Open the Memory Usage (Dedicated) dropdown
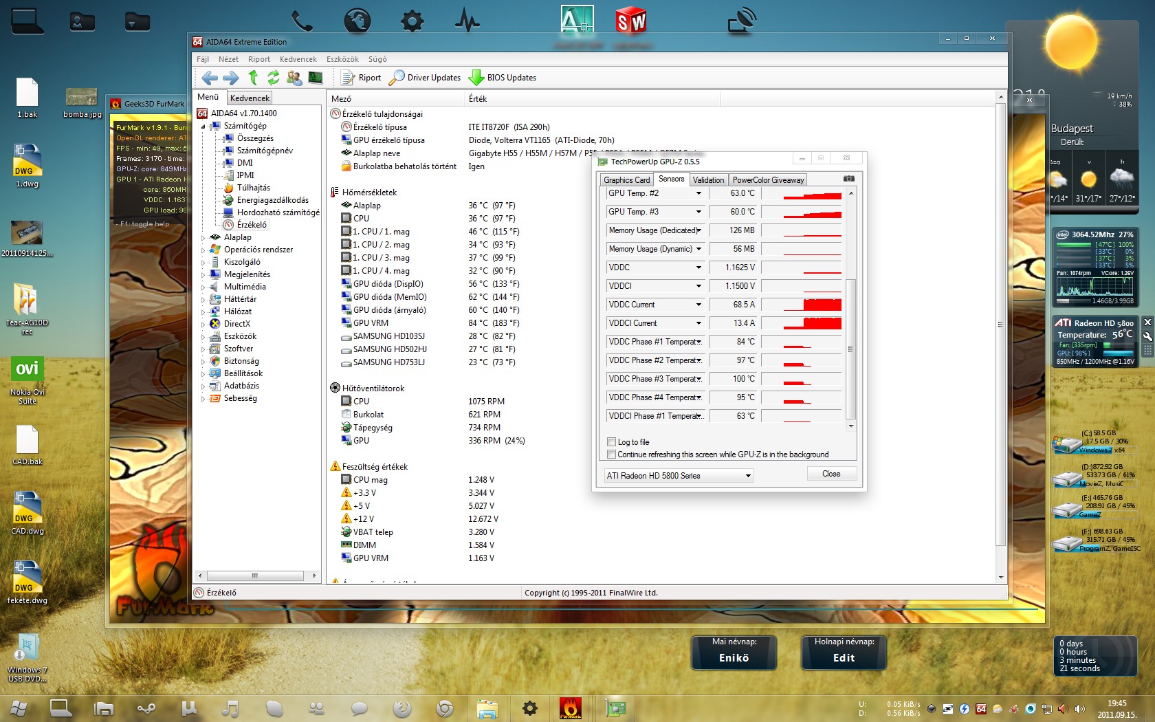The height and width of the screenshot is (722, 1155). [x=698, y=230]
